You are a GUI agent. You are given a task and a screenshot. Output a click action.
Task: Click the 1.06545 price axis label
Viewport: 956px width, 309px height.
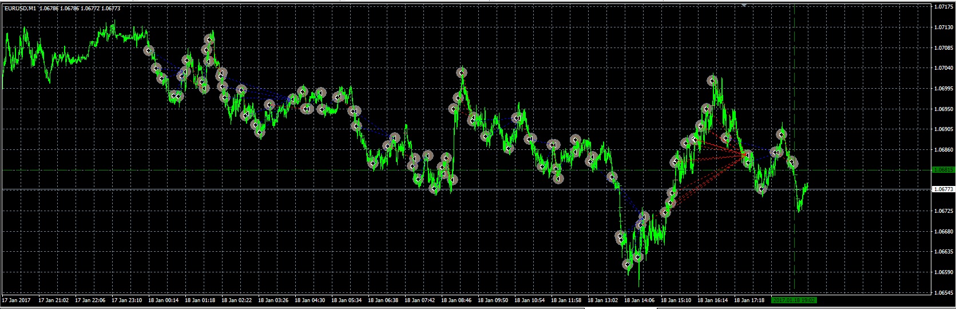point(942,293)
